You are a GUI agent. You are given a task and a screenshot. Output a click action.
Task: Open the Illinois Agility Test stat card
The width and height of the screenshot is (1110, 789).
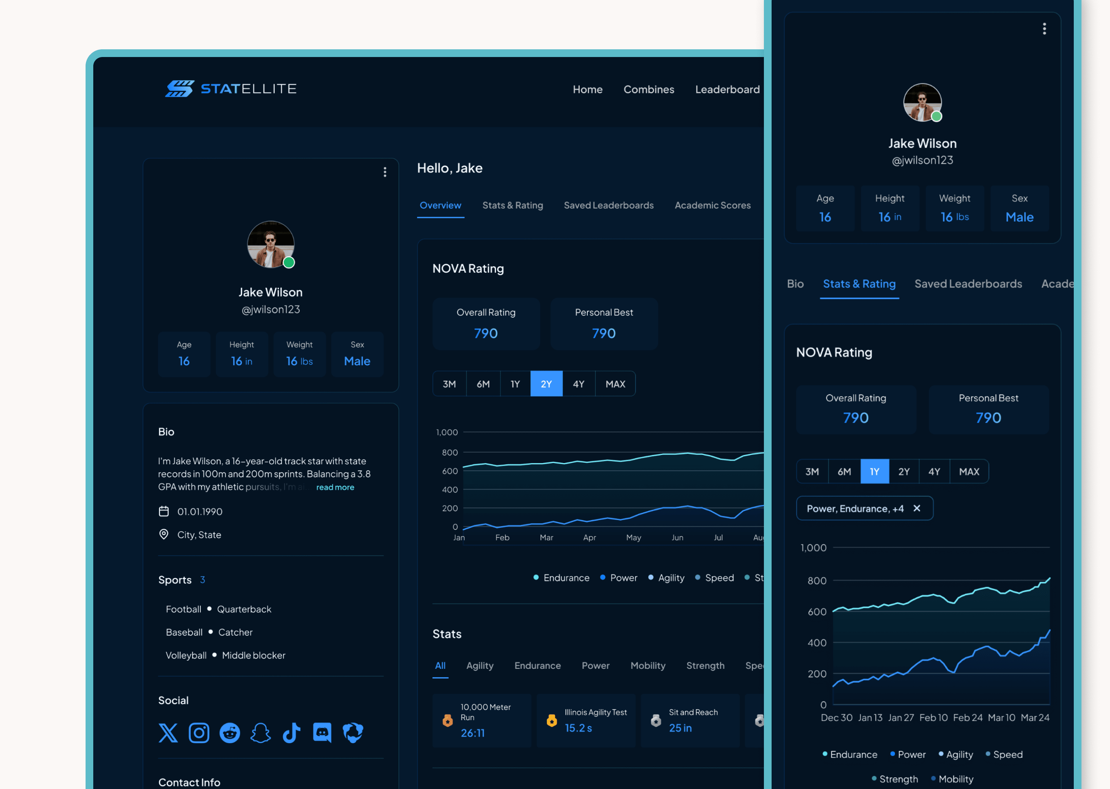pos(585,720)
